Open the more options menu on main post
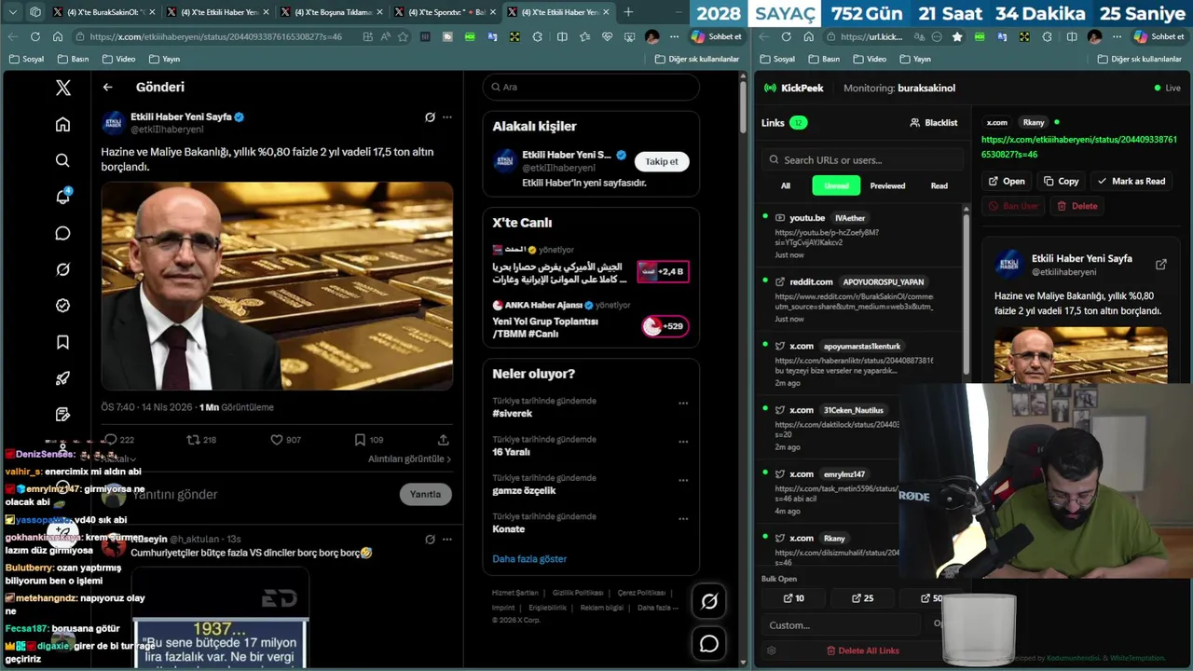The height and width of the screenshot is (671, 1193). pyautogui.click(x=447, y=117)
